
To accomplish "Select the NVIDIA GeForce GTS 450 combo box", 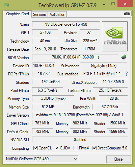I will point(42,159).
